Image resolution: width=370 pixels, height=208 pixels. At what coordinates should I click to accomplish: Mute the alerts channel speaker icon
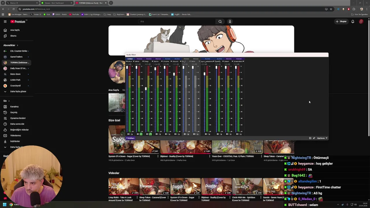(x=138, y=134)
